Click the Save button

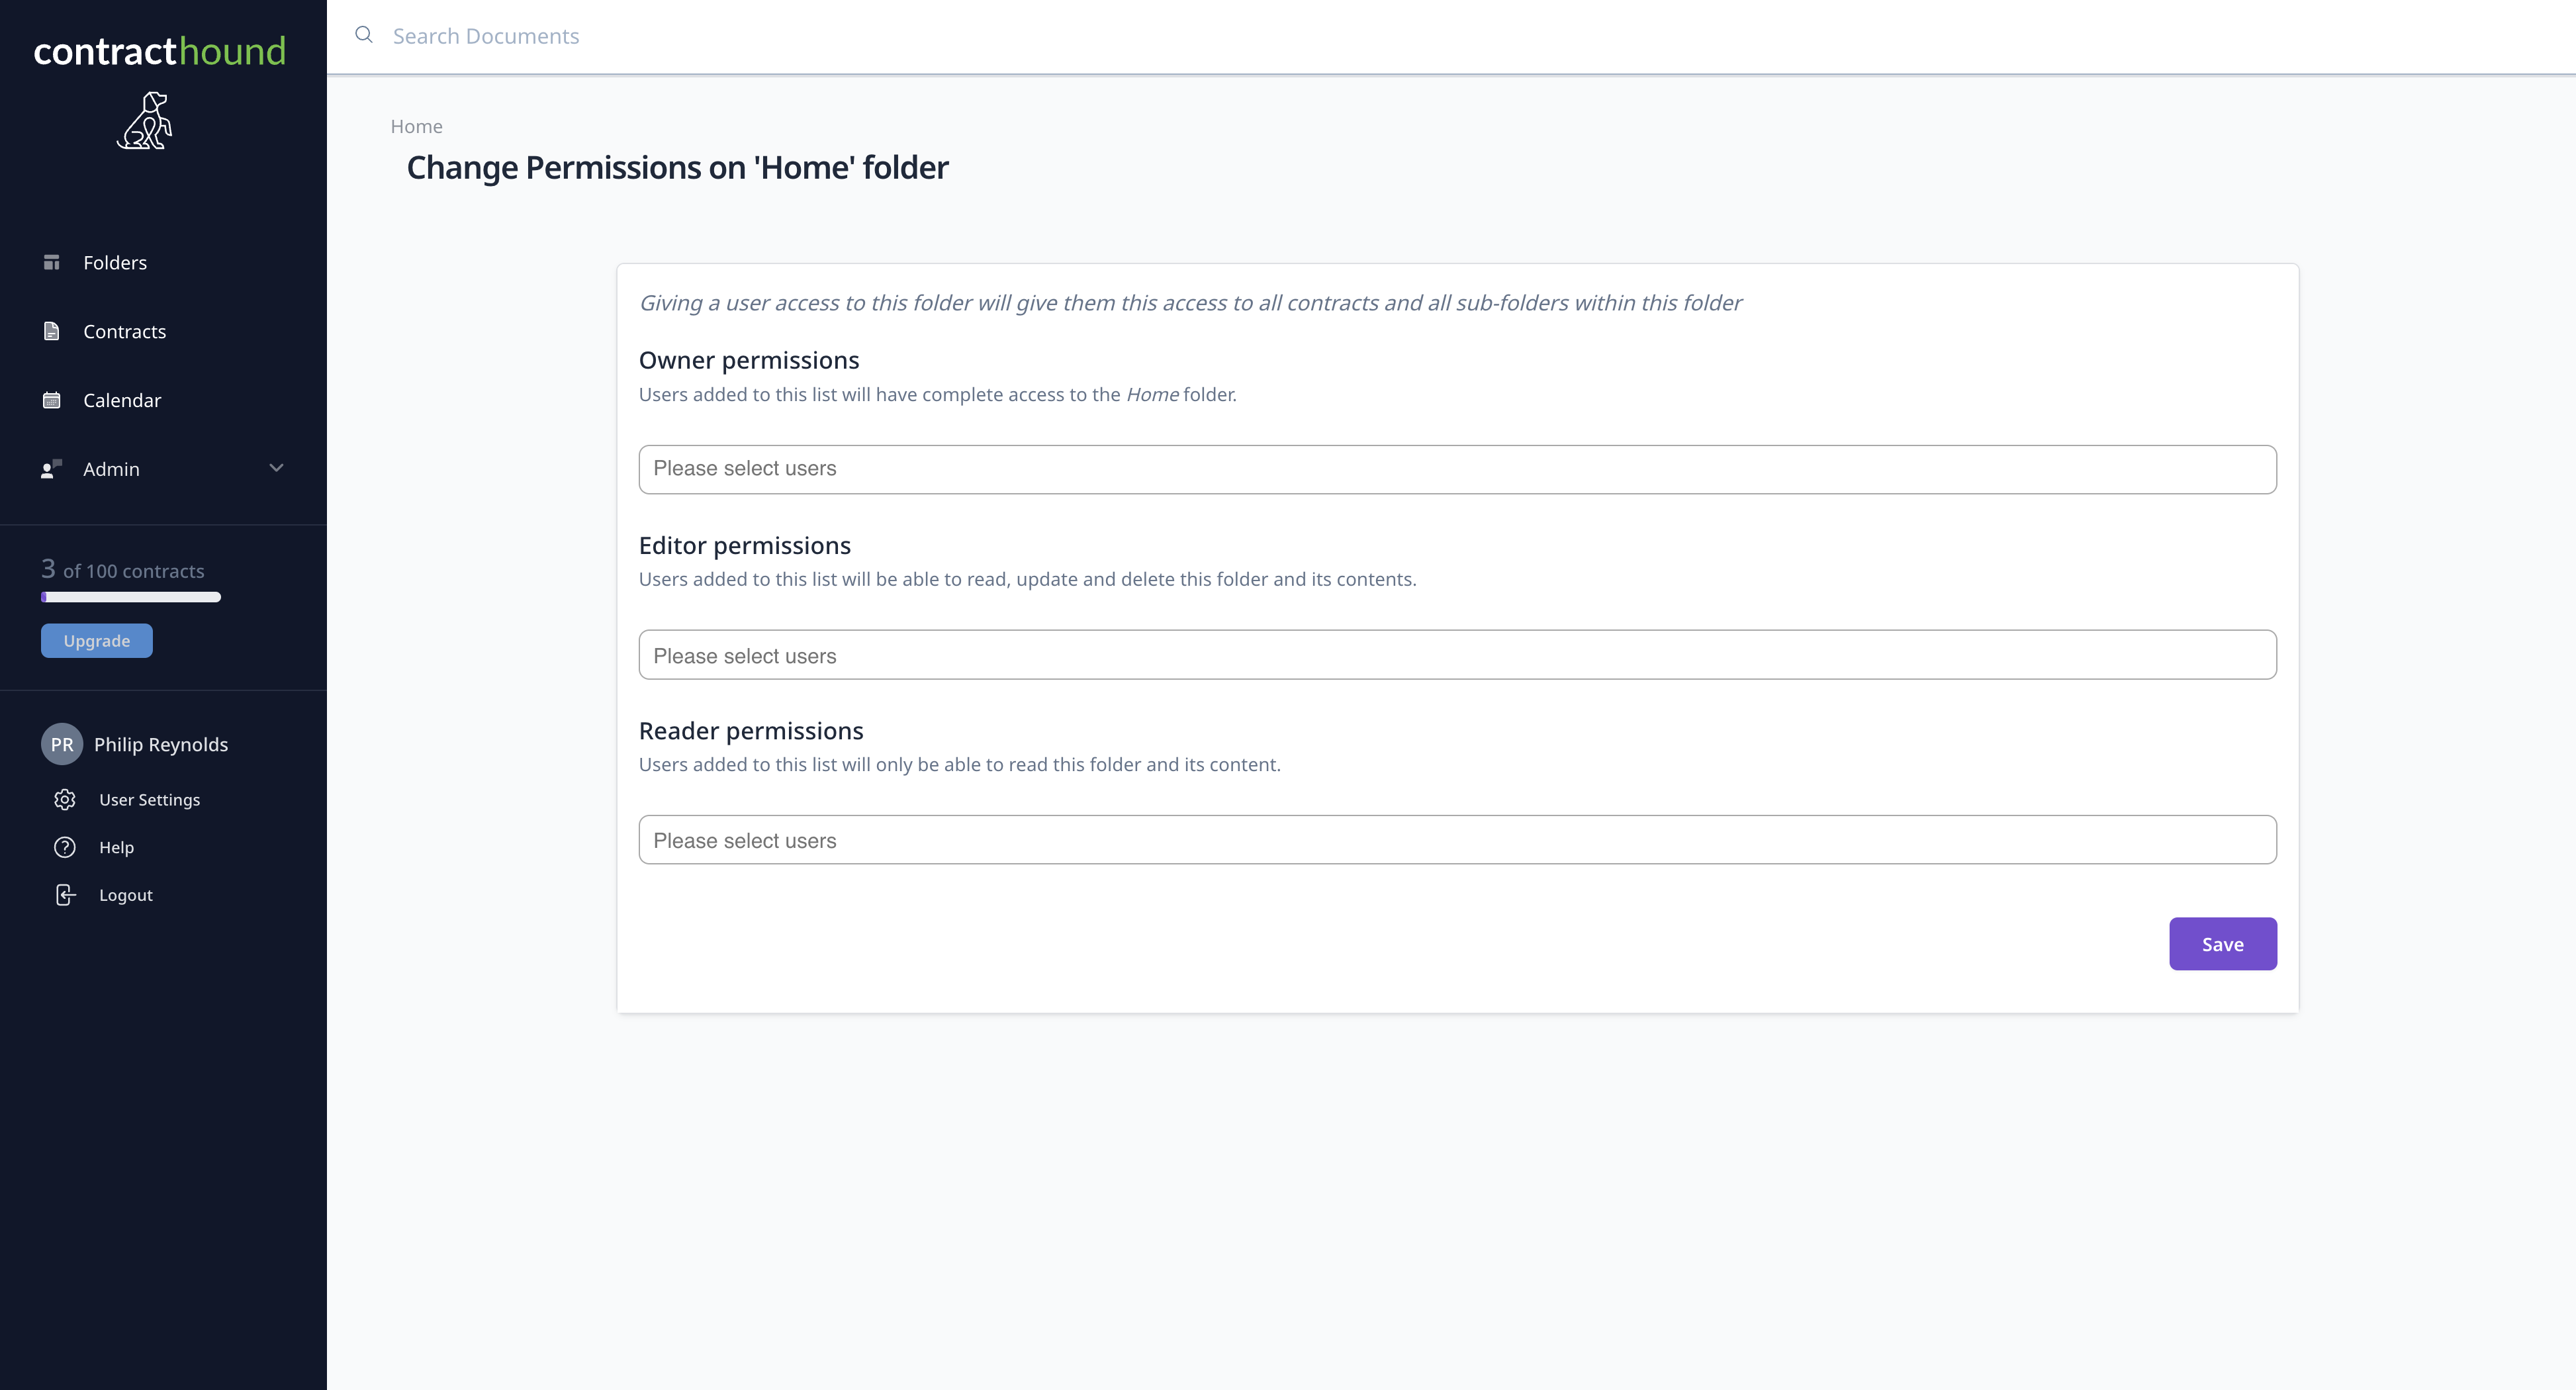[2222, 943]
